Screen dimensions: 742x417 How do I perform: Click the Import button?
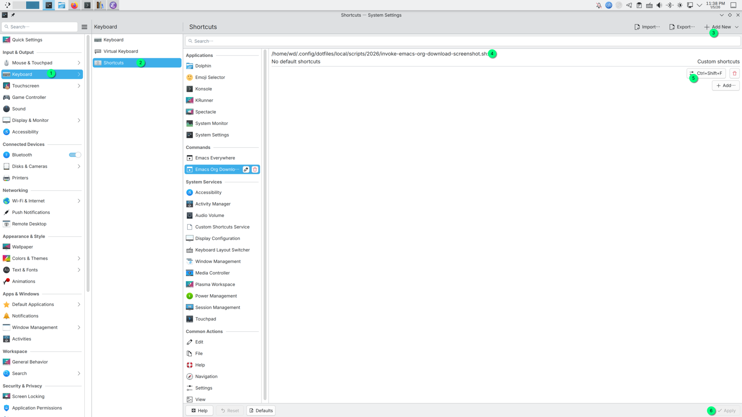[x=647, y=27]
